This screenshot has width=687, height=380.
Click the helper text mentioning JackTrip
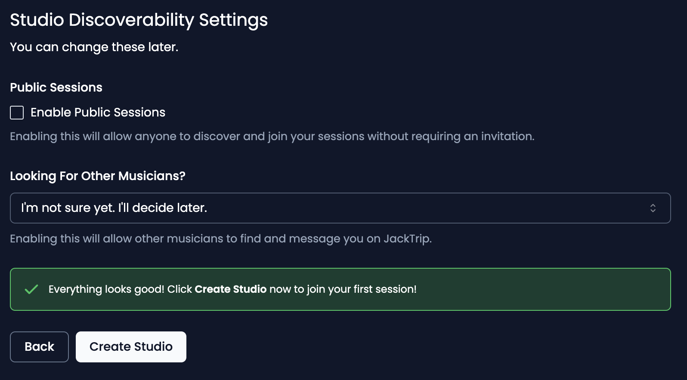tap(220, 239)
